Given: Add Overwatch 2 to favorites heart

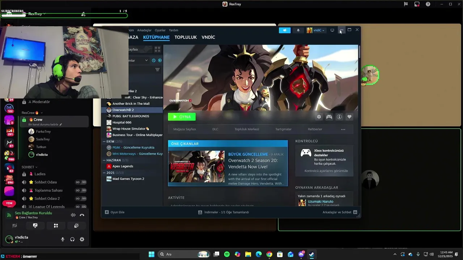Looking at the screenshot, I should [x=349, y=117].
